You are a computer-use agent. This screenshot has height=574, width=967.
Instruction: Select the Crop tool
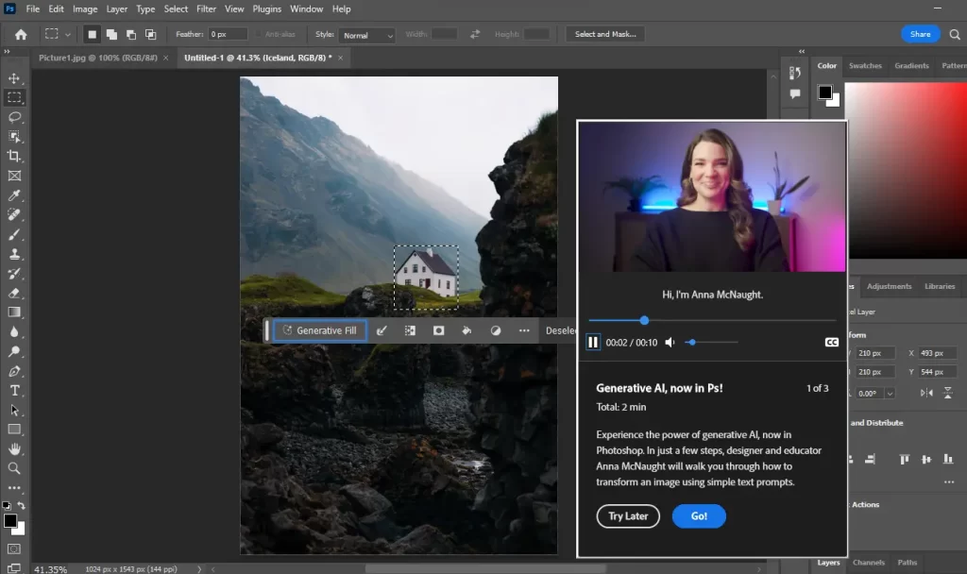pos(14,156)
